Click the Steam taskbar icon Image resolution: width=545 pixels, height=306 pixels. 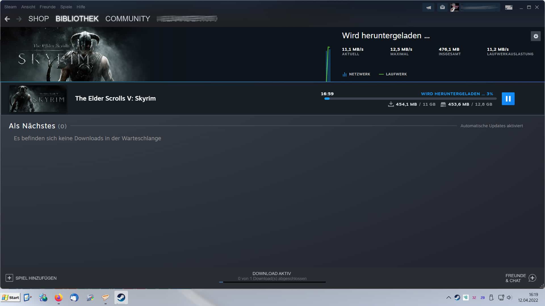(121, 297)
